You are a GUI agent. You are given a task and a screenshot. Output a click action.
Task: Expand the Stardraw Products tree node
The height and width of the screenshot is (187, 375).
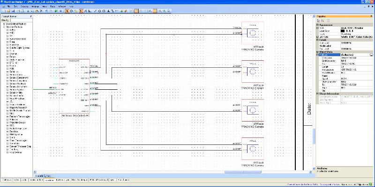[x=4, y=27]
